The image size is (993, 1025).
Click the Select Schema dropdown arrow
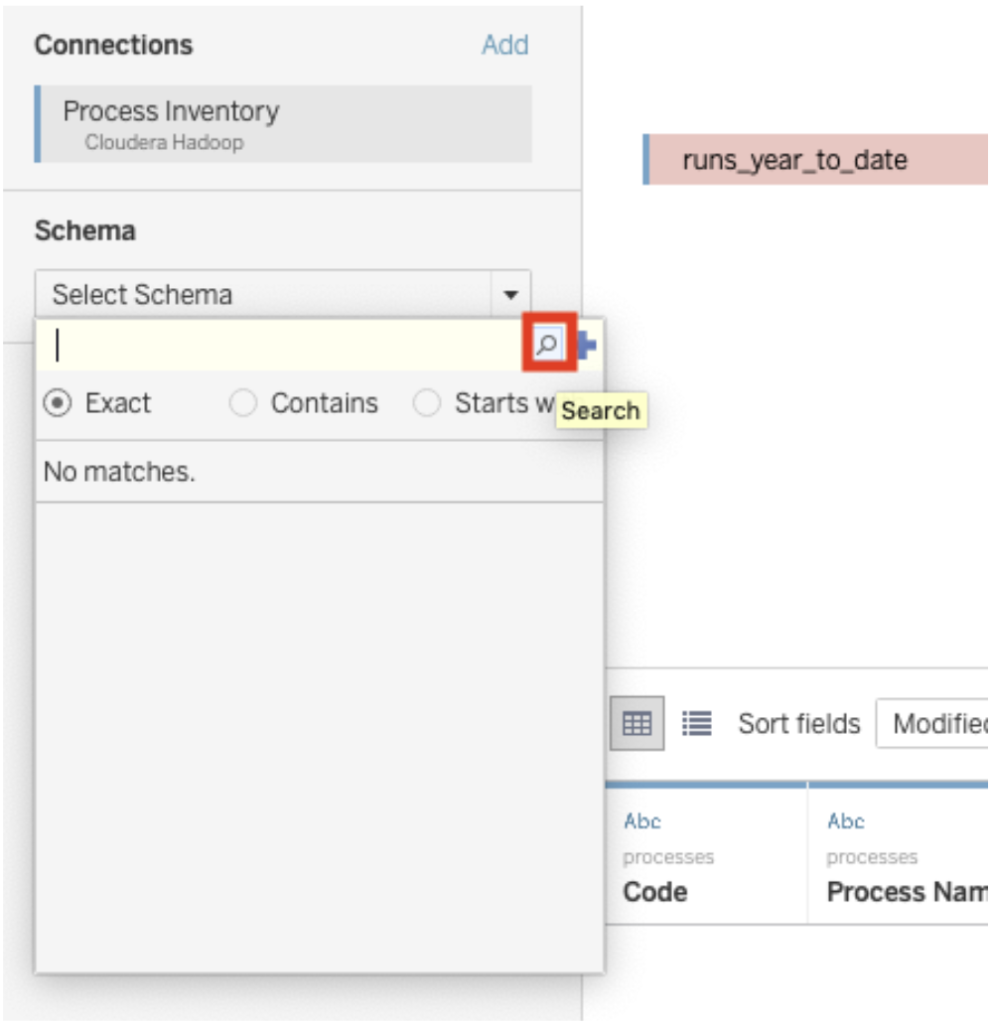[510, 295]
